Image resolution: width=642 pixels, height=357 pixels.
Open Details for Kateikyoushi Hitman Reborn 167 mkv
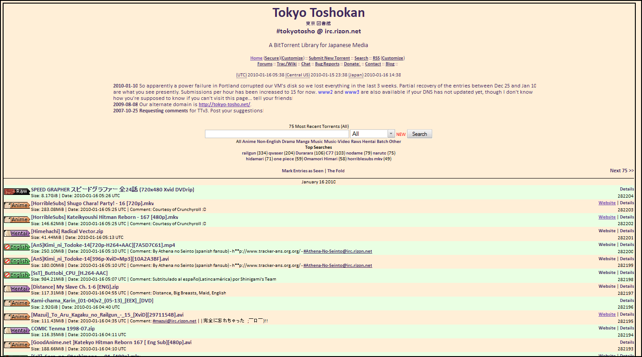click(x=627, y=217)
